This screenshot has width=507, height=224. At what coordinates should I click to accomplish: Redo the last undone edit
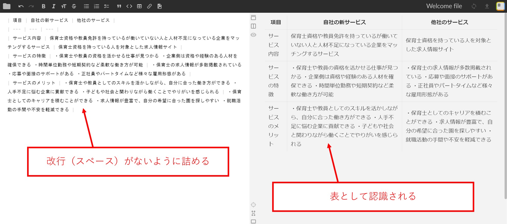[x=31, y=6]
